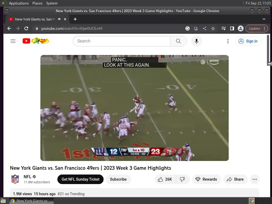The height and width of the screenshot is (204, 272).
Task: Click the Update button in Chrome
Action: [254, 28]
